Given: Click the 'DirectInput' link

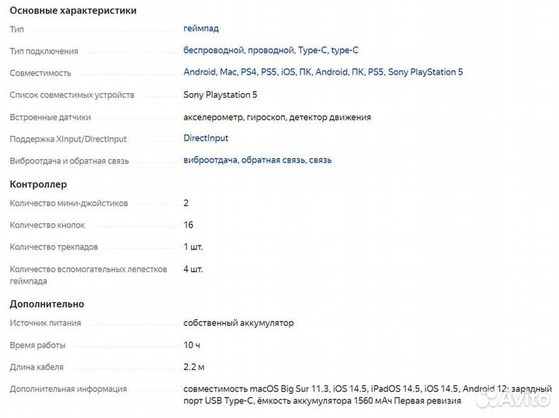Looking at the screenshot, I should pos(206,138).
